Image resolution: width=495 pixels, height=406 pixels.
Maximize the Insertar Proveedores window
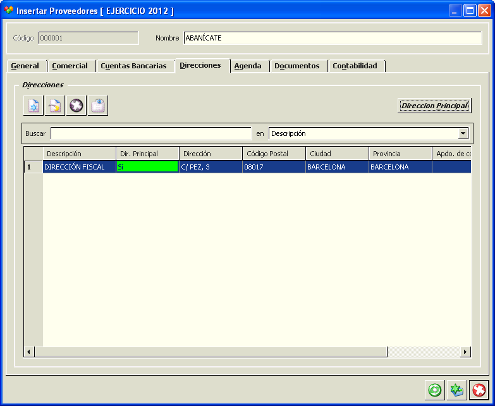[x=470, y=11]
